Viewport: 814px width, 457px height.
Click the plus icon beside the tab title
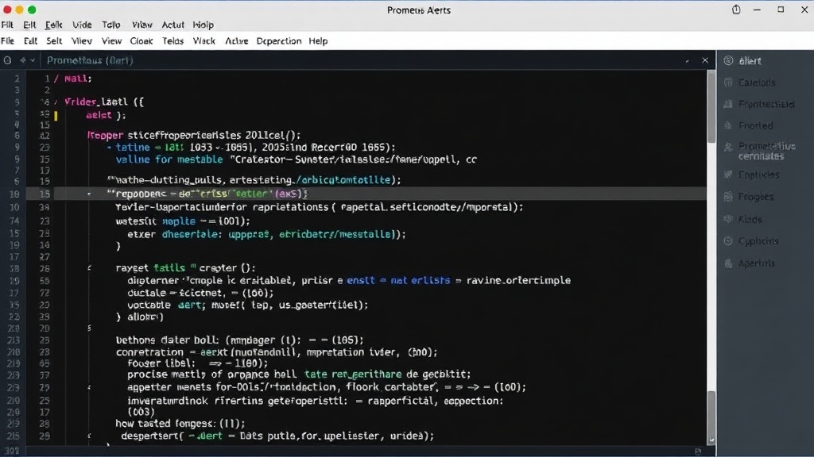23,60
